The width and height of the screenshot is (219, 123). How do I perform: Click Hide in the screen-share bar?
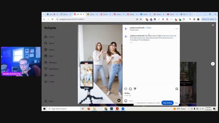pos(176,103)
